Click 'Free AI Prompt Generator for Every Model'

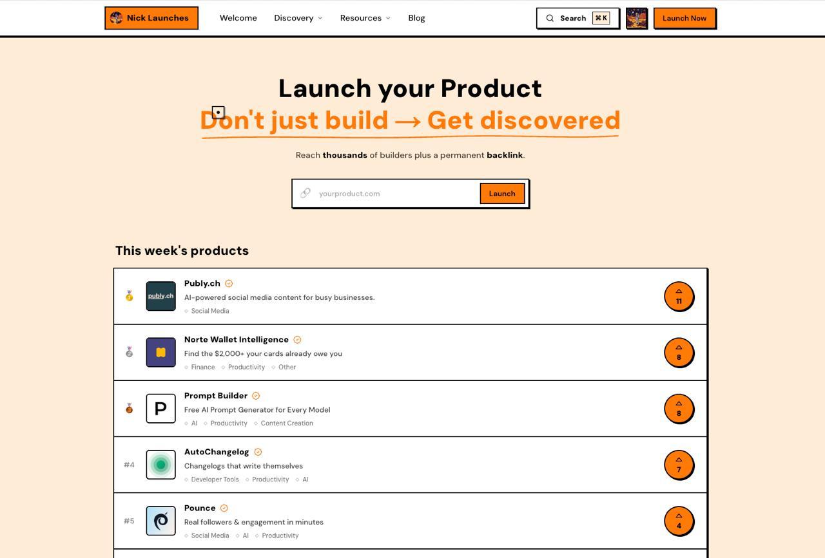tap(257, 410)
